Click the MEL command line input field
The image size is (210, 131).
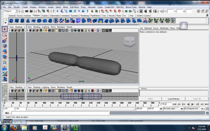pyautogui.click(x=60, y=113)
